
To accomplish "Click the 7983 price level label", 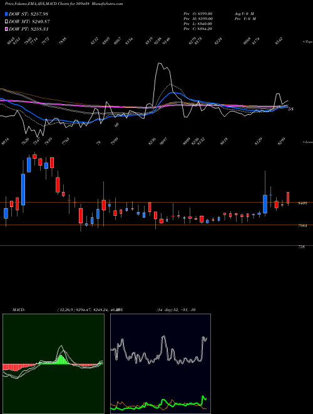I will (302, 226).
